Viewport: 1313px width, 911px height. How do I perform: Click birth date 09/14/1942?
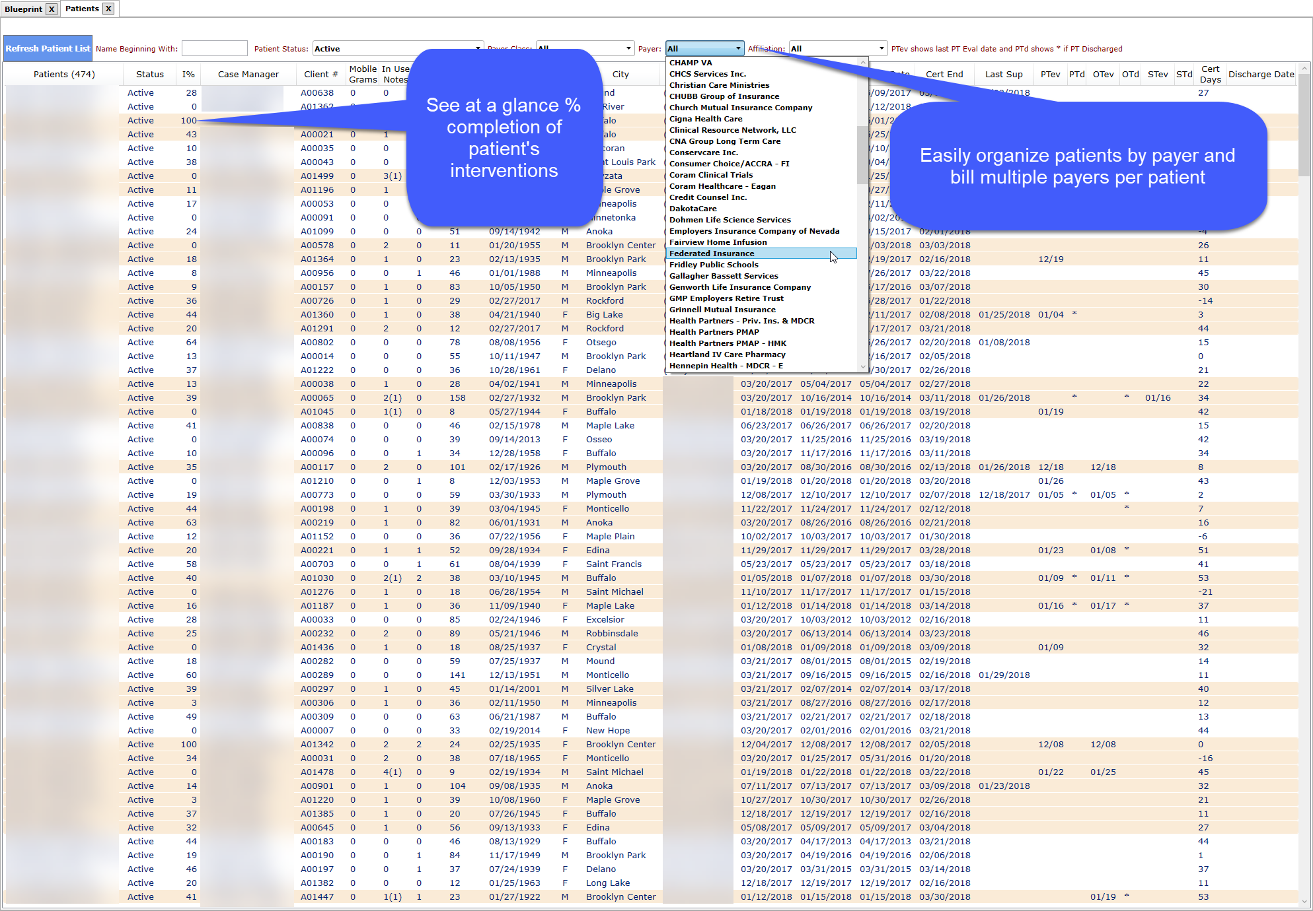515,232
